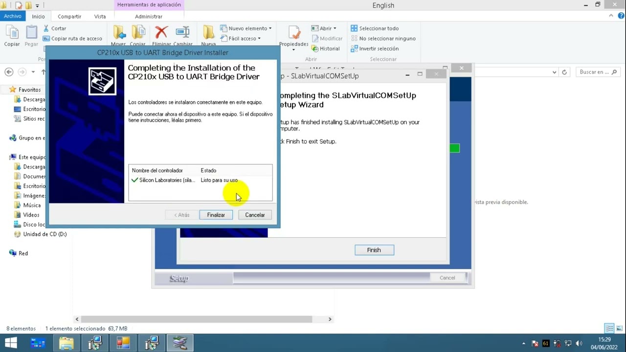Choose Seleccionar todo in the ribbon
This screenshot has height=352, width=626.
click(x=375, y=28)
